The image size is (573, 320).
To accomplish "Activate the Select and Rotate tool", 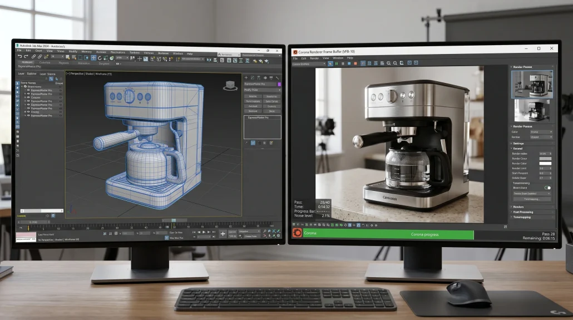I will click(100, 58).
